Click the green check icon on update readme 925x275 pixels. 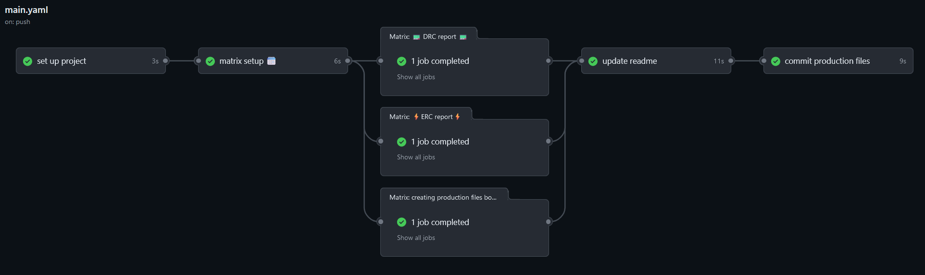click(593, 61)
